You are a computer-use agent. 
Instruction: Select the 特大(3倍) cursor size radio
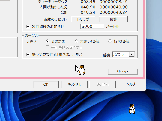(x=110, y=41)
